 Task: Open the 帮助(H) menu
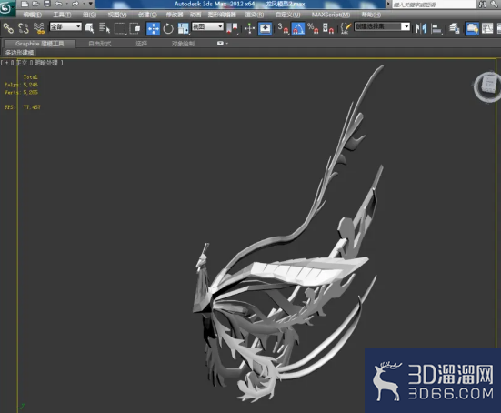tap(371, 15)
